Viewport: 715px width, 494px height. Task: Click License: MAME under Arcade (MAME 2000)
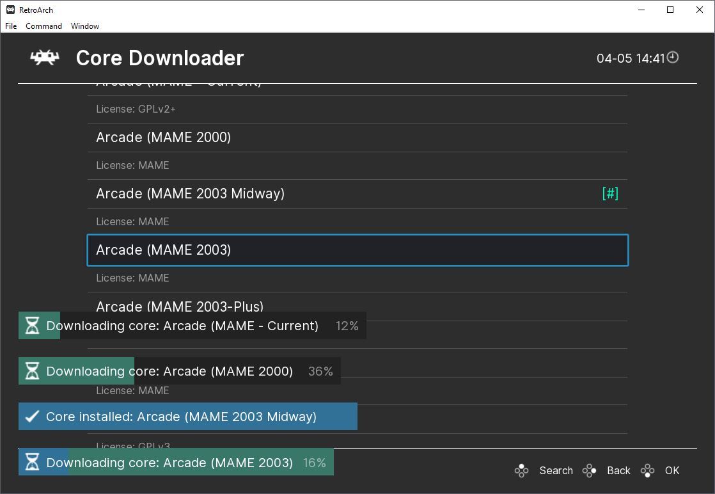(132, 165)
